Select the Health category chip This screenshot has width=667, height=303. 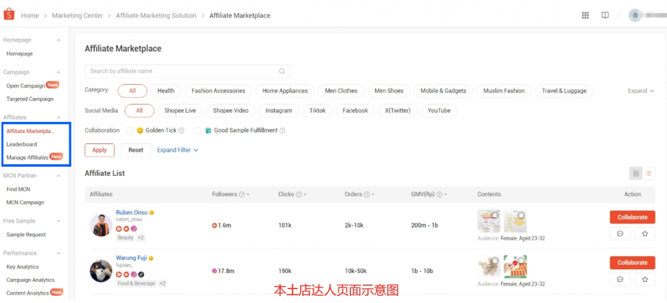(x=166, y=91)
